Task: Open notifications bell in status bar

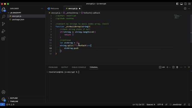Action: pos(189,104)
